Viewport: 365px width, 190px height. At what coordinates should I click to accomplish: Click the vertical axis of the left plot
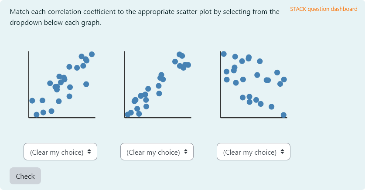coord(29,83)
